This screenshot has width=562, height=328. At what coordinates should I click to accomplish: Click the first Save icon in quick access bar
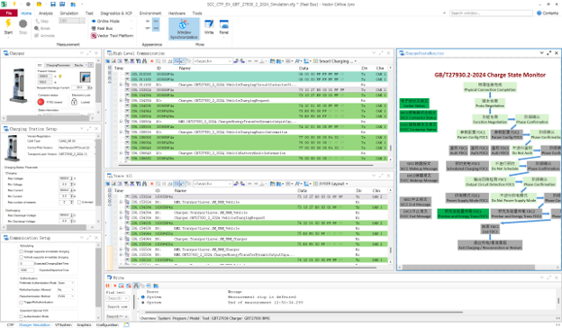53,5
